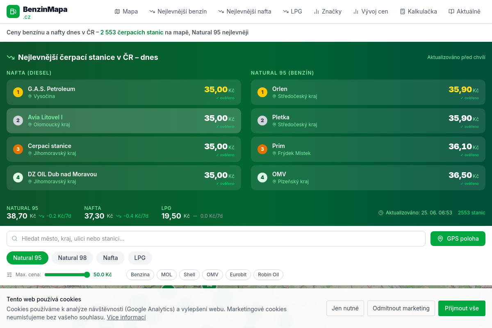This screenshot has width=492, height=328.
Task: Use GPS poloha location button
Action: pos(458,239)
